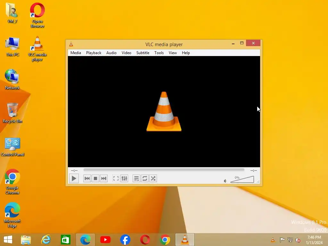328x246 pixels.
Task: Start playback with the VLC Play button
Action: [x=74, y=178]
